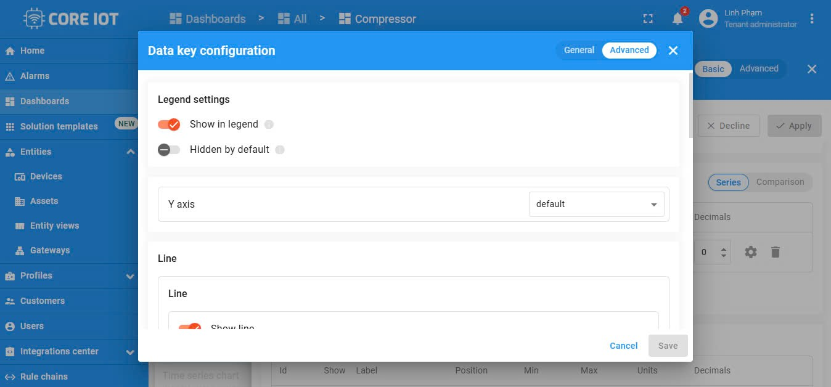Disable the Show in legend toggle
Viewport: 831px width, 387px height.
(x=169, y=124)
